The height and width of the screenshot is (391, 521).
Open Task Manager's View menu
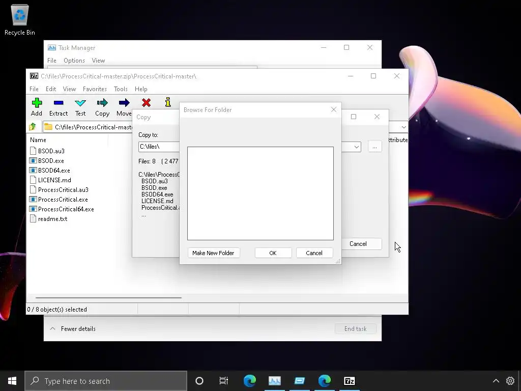[x=98, y=61]
